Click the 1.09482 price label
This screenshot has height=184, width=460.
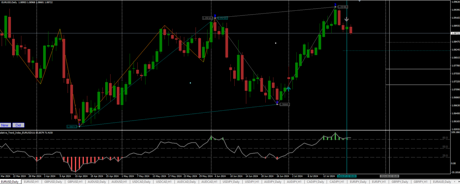(x=343, y=7)
